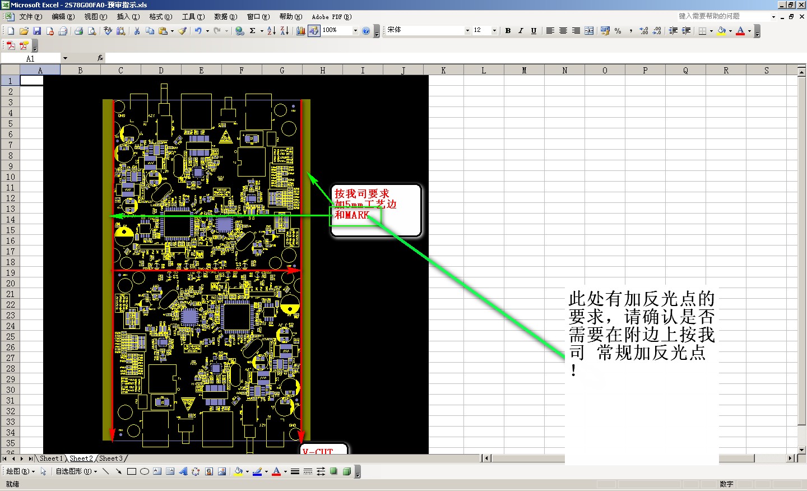Open 自选图形 AutoShapes menu
This screenshot has height=491, width=807.
coord(76,471)
